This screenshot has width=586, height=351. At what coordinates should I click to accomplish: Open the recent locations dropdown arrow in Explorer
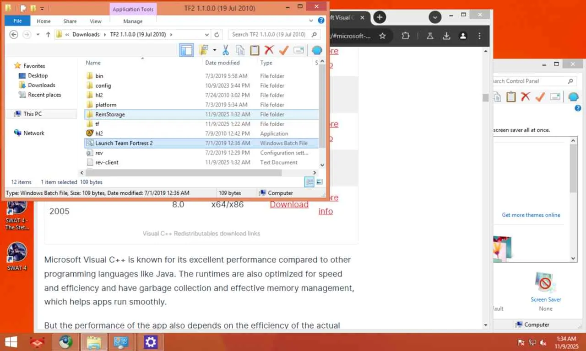(38, 34)
